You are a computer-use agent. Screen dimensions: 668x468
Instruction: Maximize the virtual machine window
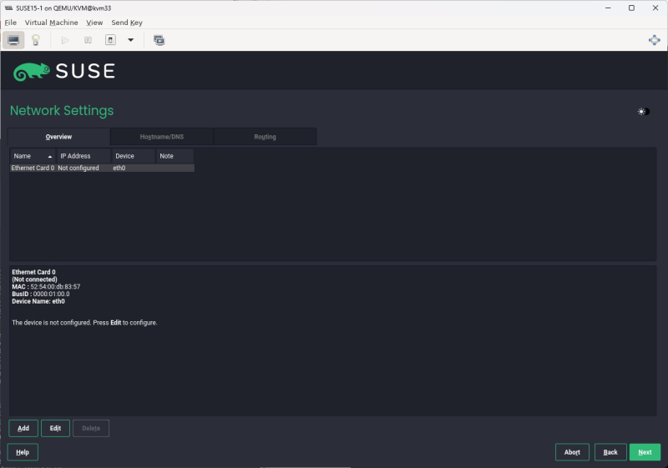click(x=631, y=8)
